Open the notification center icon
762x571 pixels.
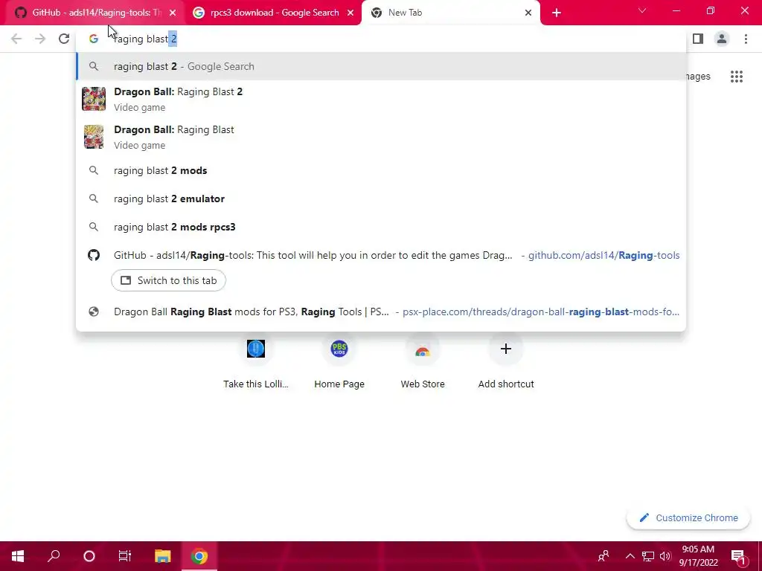738,556
